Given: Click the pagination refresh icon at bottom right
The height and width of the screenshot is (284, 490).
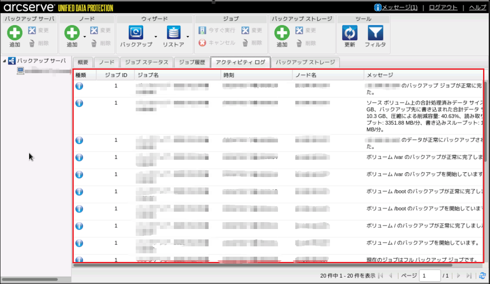Looking at the screenshot, I should (483, 276).
